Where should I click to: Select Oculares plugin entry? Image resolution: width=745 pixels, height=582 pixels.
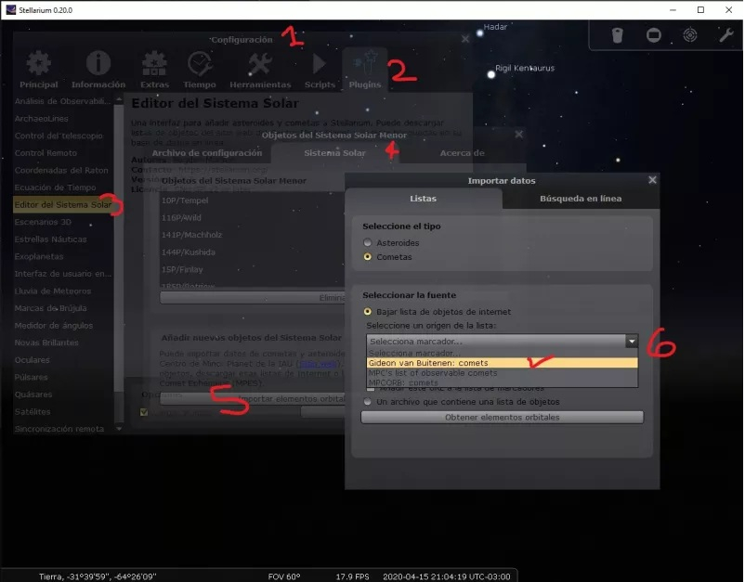63,360
